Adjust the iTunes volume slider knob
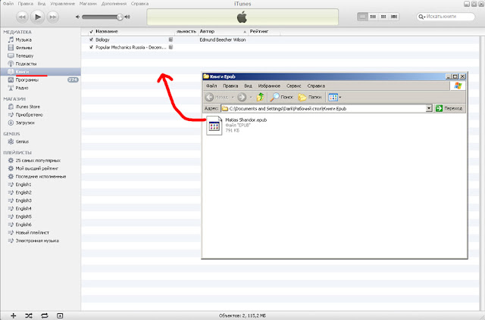 coord(120,17)
